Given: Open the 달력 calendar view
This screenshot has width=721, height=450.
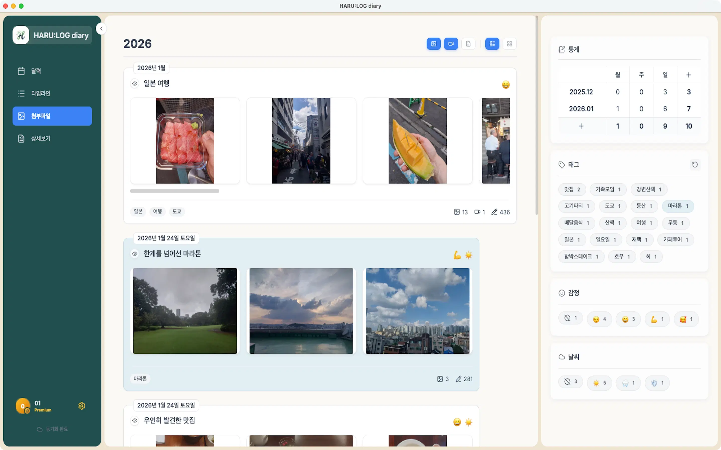Looking at the screenshot, I should (52, 71).
